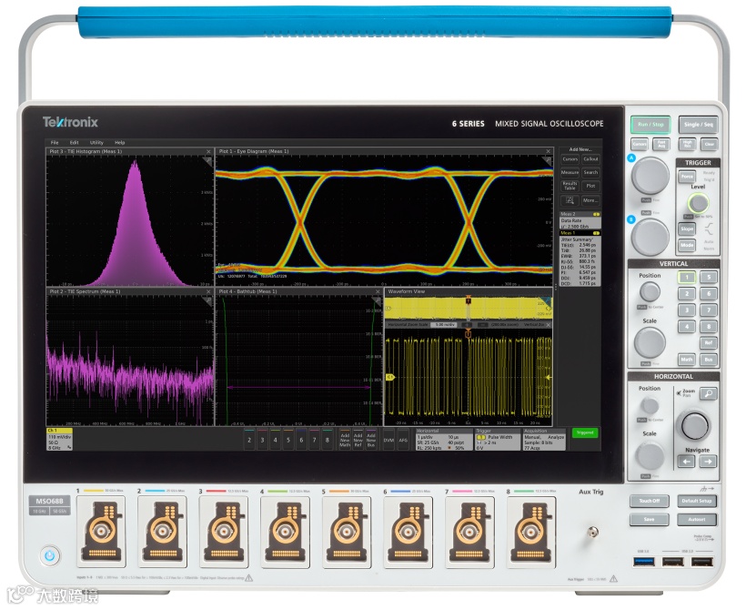The image size is (746, 610).
Task: Open the Edit menu
Action: click(x=75, y=142)
